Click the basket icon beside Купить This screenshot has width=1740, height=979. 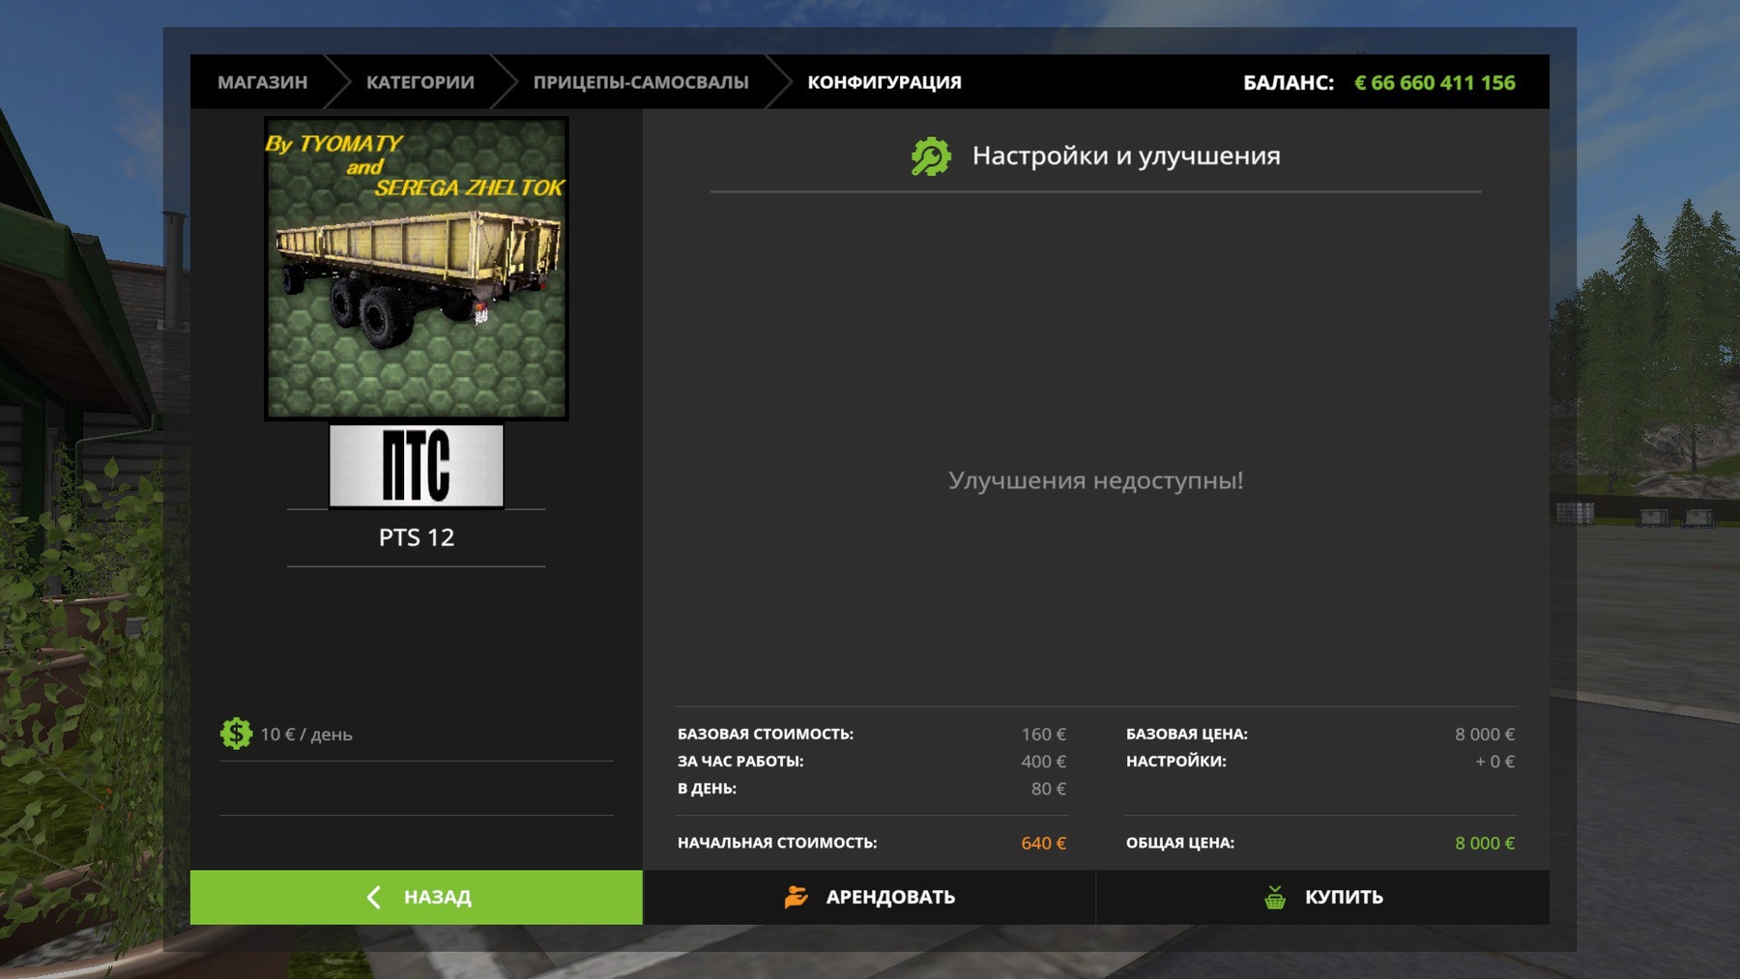[1275, 897]
